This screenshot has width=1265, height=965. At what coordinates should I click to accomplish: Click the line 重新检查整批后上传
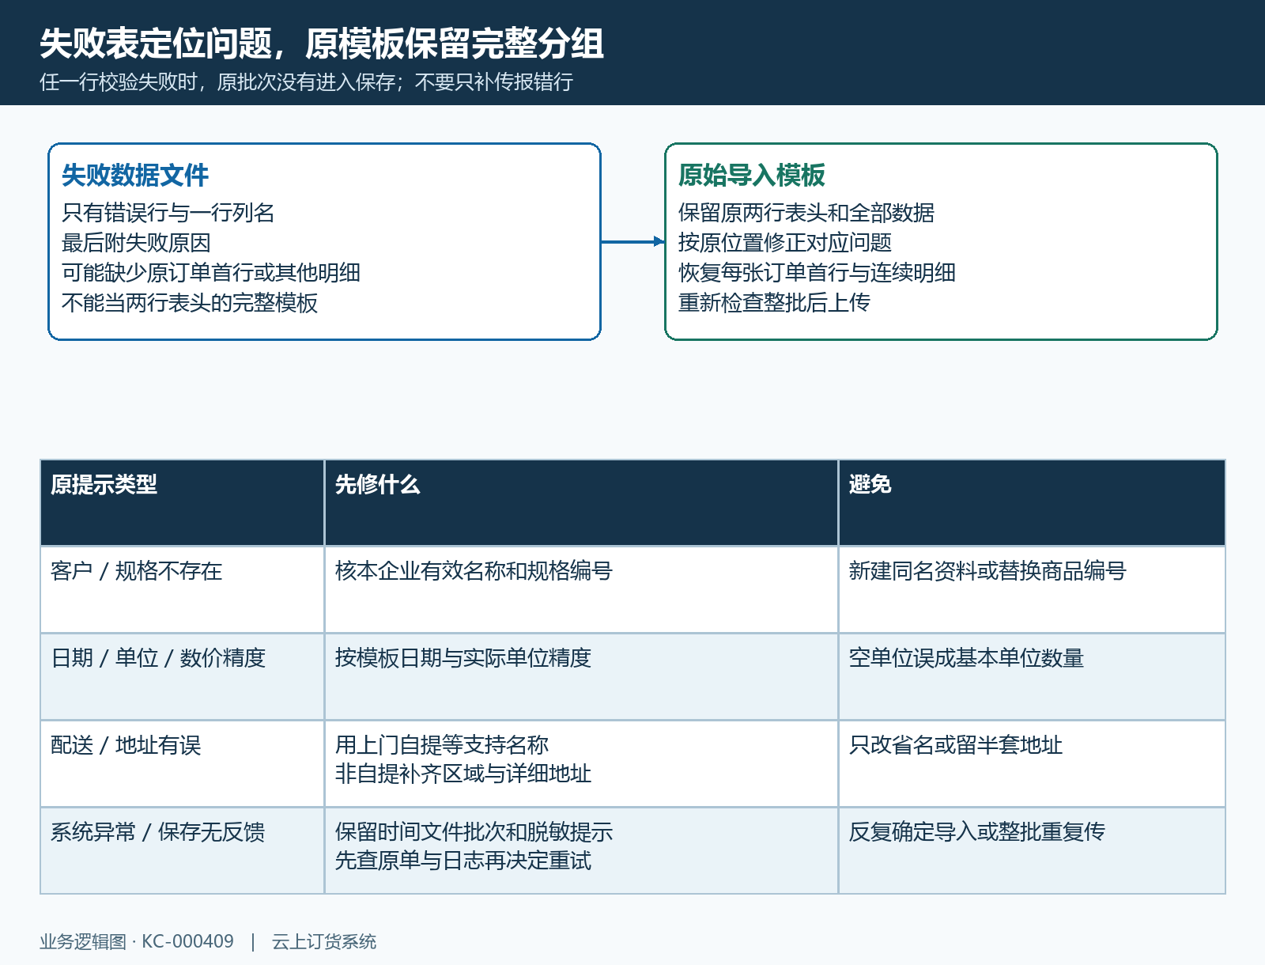point(774,303)
